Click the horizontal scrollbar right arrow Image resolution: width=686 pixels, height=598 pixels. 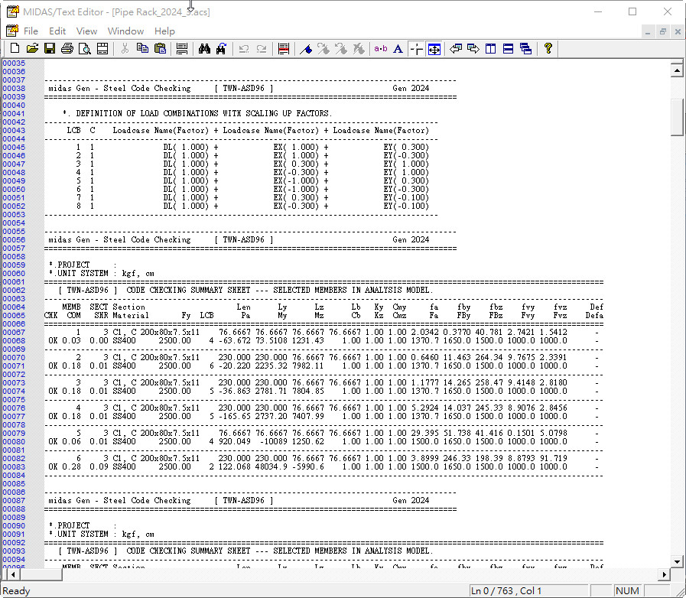664,574
